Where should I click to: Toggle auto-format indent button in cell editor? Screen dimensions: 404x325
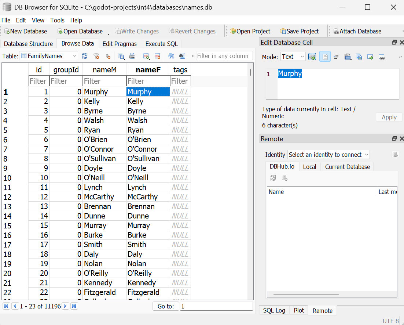point(336,57)
